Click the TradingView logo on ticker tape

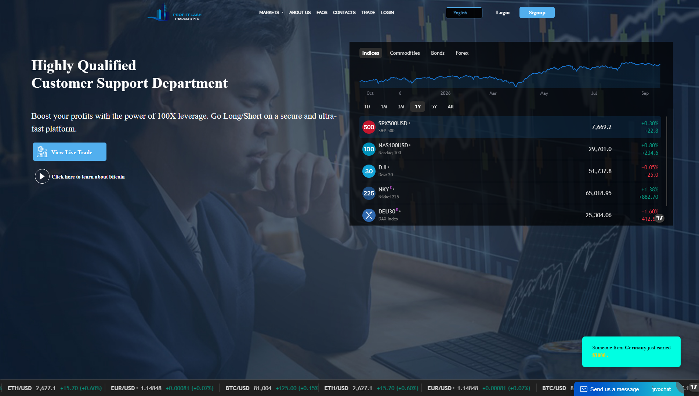pyautogui.click(x=693, y=387)
